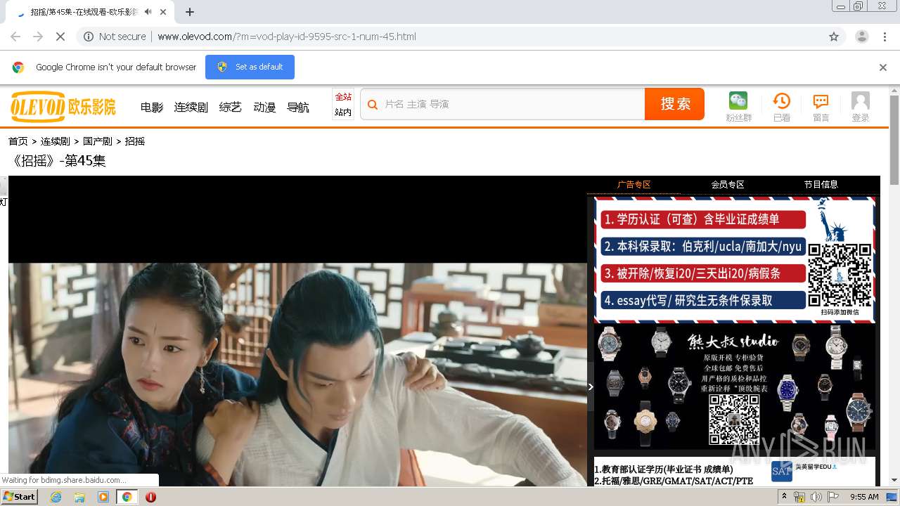The image size is (900, 506).
Task: Open the 熊大叔 studio watch ad
Action: pos(735,387)
